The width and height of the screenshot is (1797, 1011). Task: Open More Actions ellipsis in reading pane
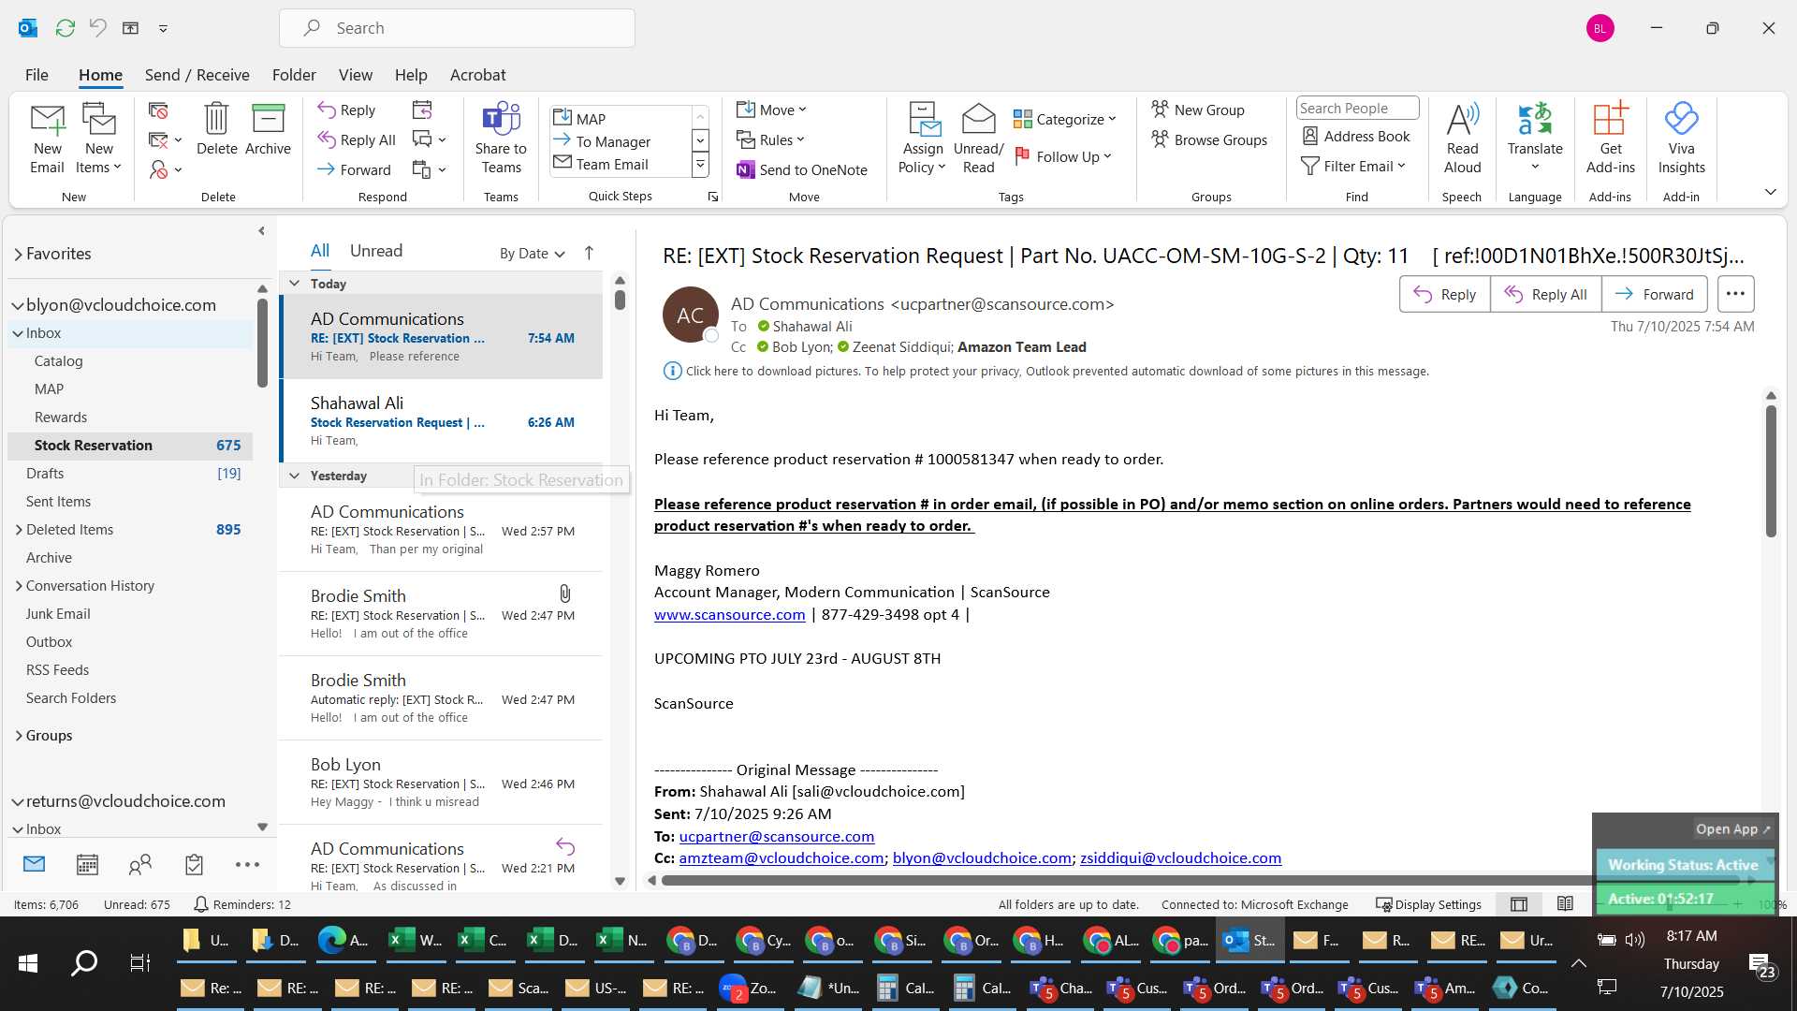point(1735,294)
